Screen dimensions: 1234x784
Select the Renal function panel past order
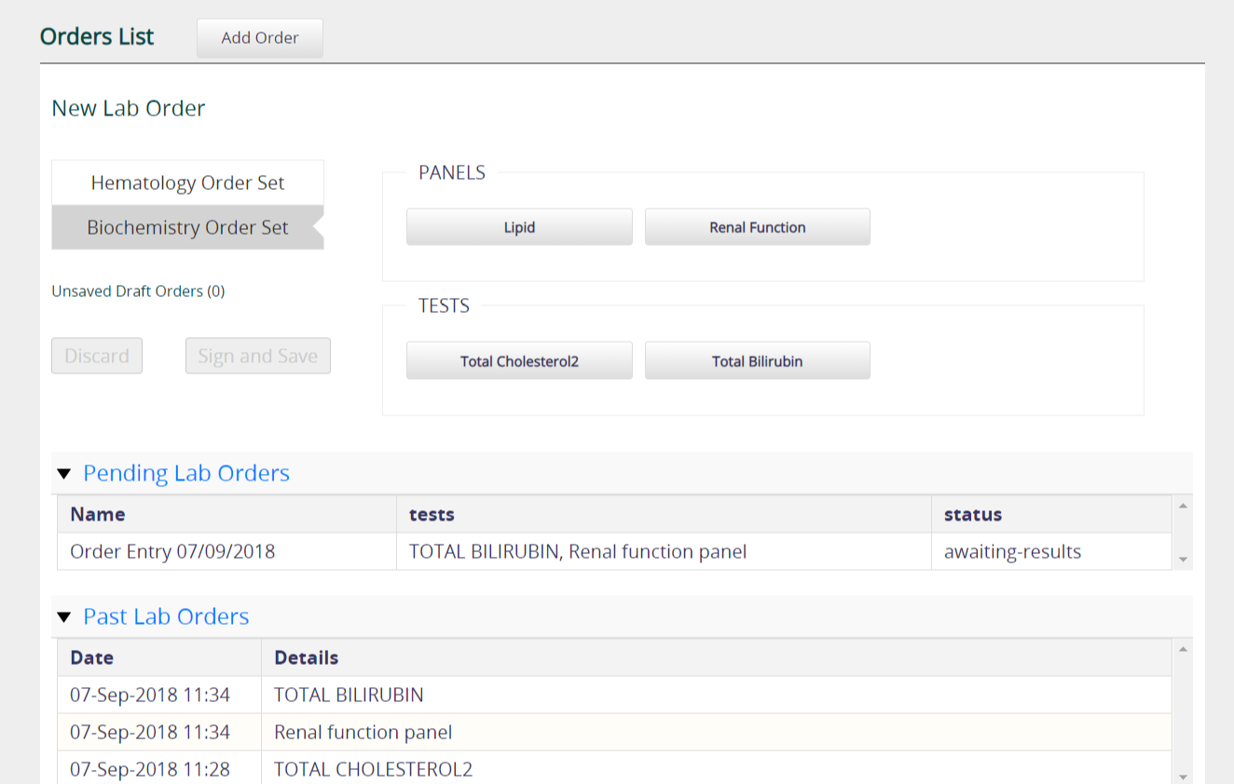[x=362, y=732]
